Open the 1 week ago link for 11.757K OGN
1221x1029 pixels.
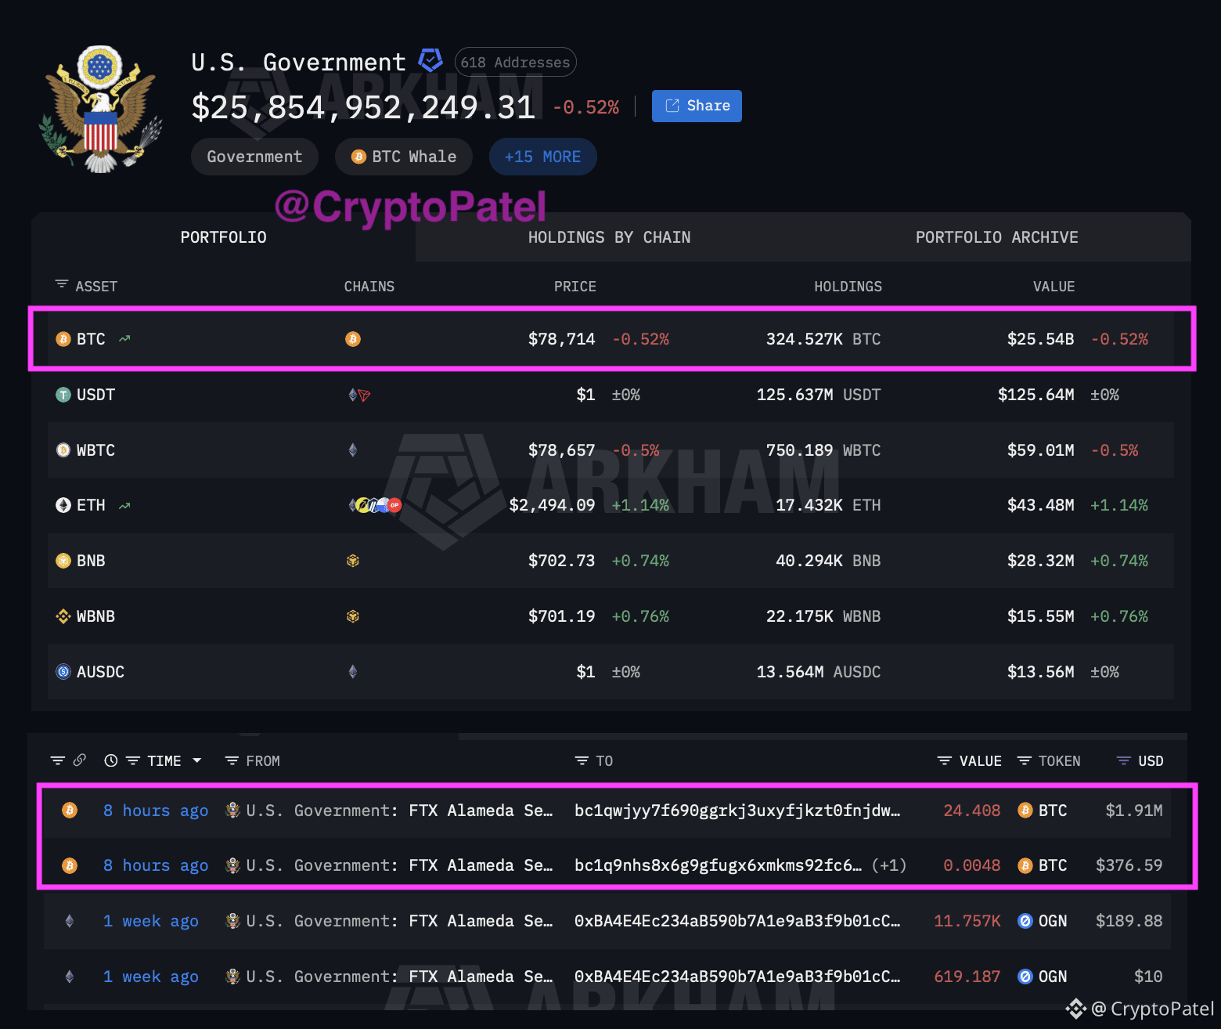[x=151, y=921]
